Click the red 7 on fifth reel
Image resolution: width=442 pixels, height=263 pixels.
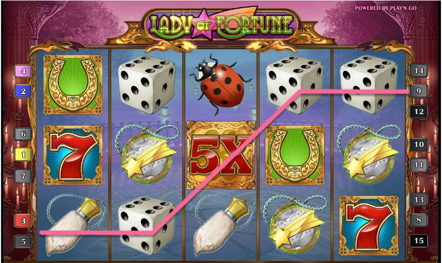[x=369, y=226]
